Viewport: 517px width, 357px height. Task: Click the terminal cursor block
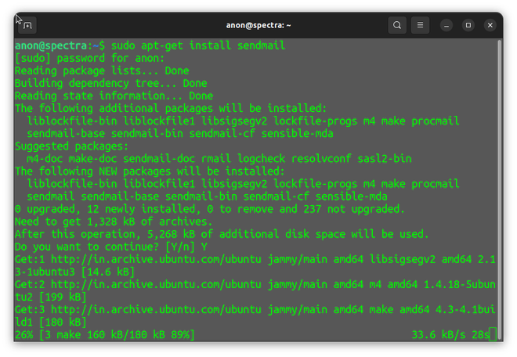[493, 334]
